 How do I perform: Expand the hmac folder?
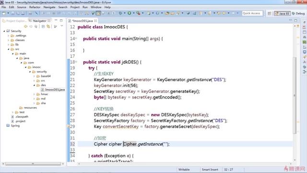pyautogui.click(x=34, y=94)
